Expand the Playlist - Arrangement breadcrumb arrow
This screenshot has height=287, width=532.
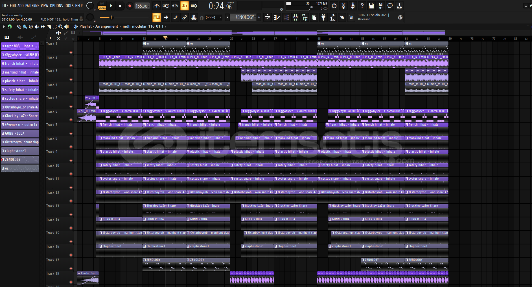pyautogui.click(x=120, y=26)
